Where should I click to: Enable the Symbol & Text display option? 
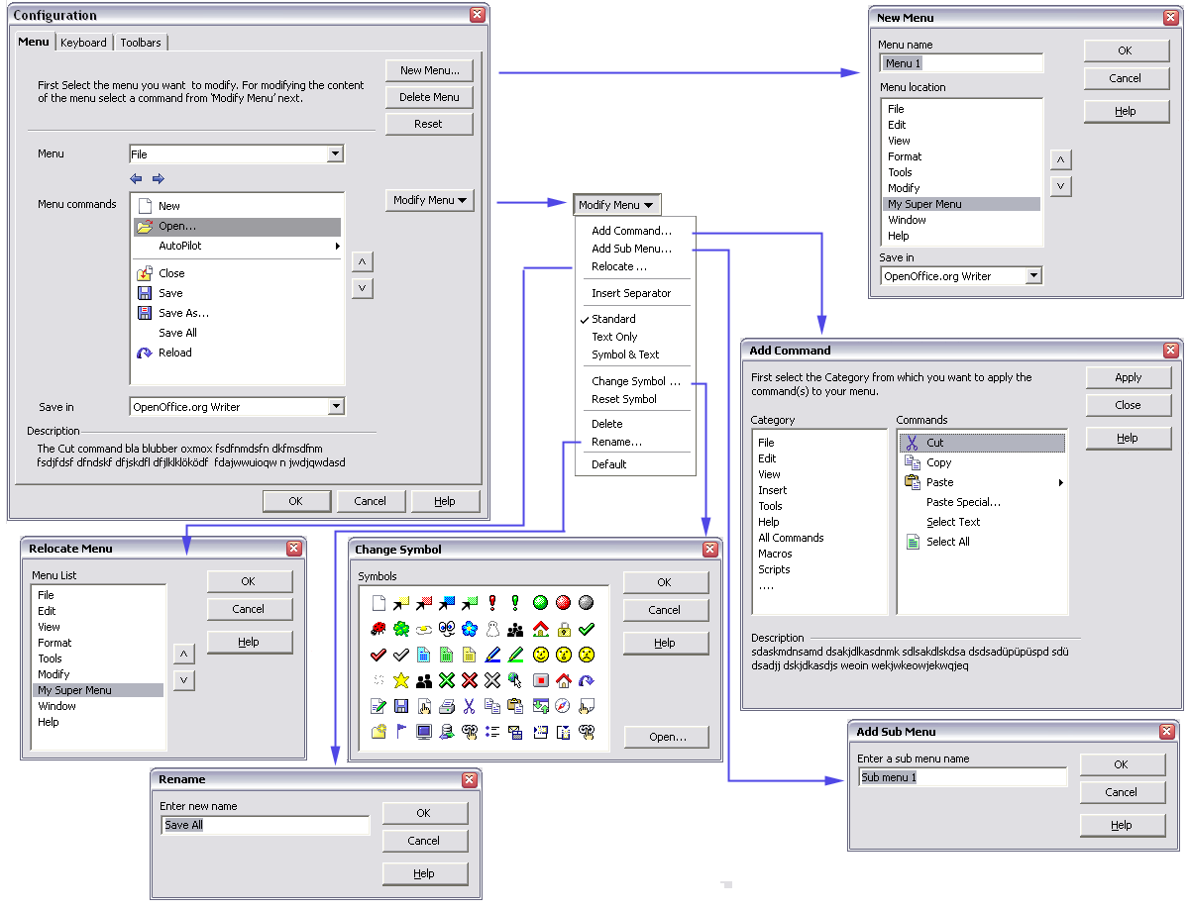point(625,354)
